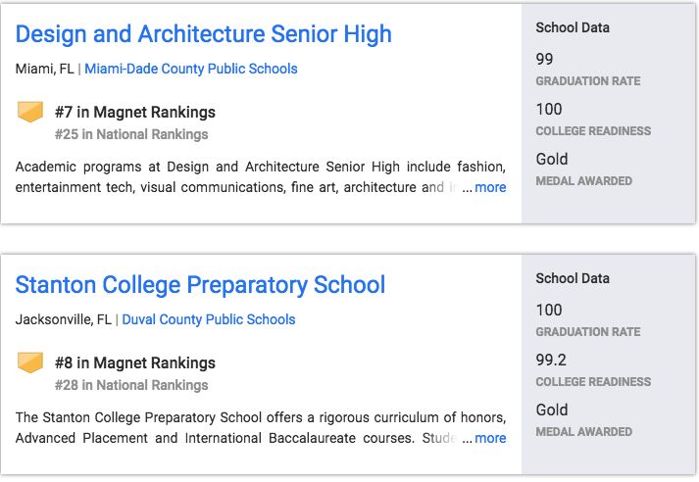Select Stanton's 100 graduation rate value
Screen dimensions: 699x482
pyautogui.click(x=549, y=311)
